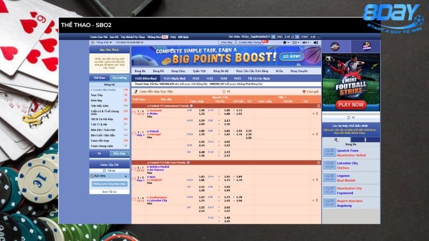Switch to the Vé ticket tab

point(99,154)
